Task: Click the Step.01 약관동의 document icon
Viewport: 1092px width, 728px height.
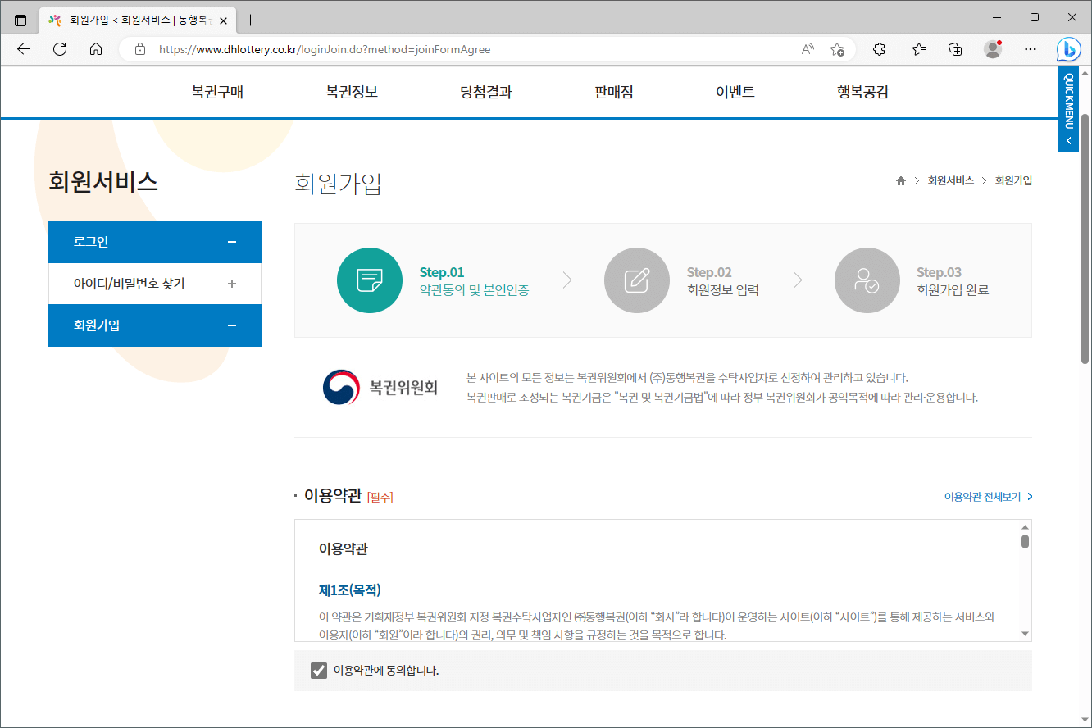Action: 370,280
